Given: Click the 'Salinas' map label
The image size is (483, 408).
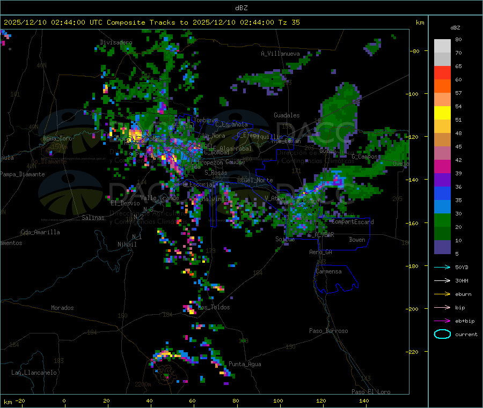Looking at the screenshot, I should pos(93,218).
